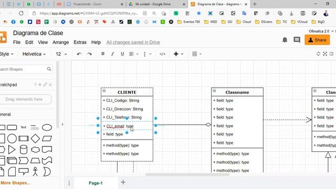Screen dimensions: 336x189
Task: Click the search magnifier icon in shapes panel
Action: (49, 69)
